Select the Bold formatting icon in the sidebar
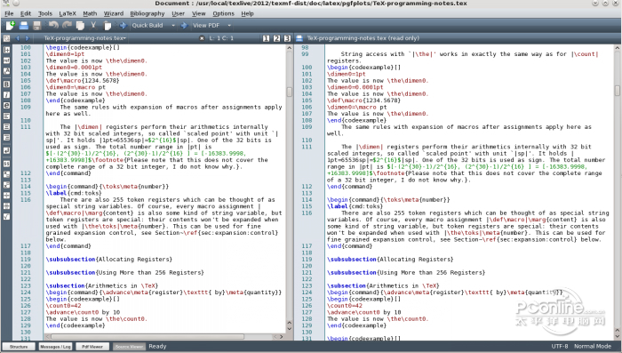 (7, 84)
